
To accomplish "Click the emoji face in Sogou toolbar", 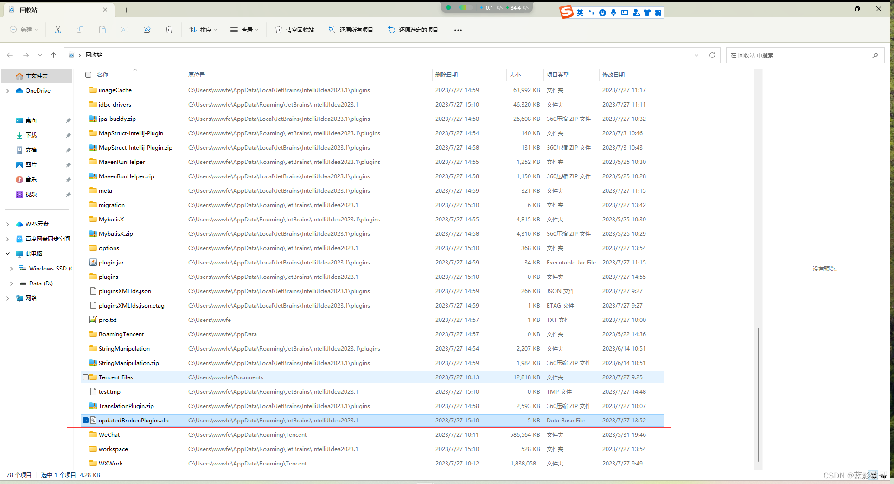I will pos(602,13).
